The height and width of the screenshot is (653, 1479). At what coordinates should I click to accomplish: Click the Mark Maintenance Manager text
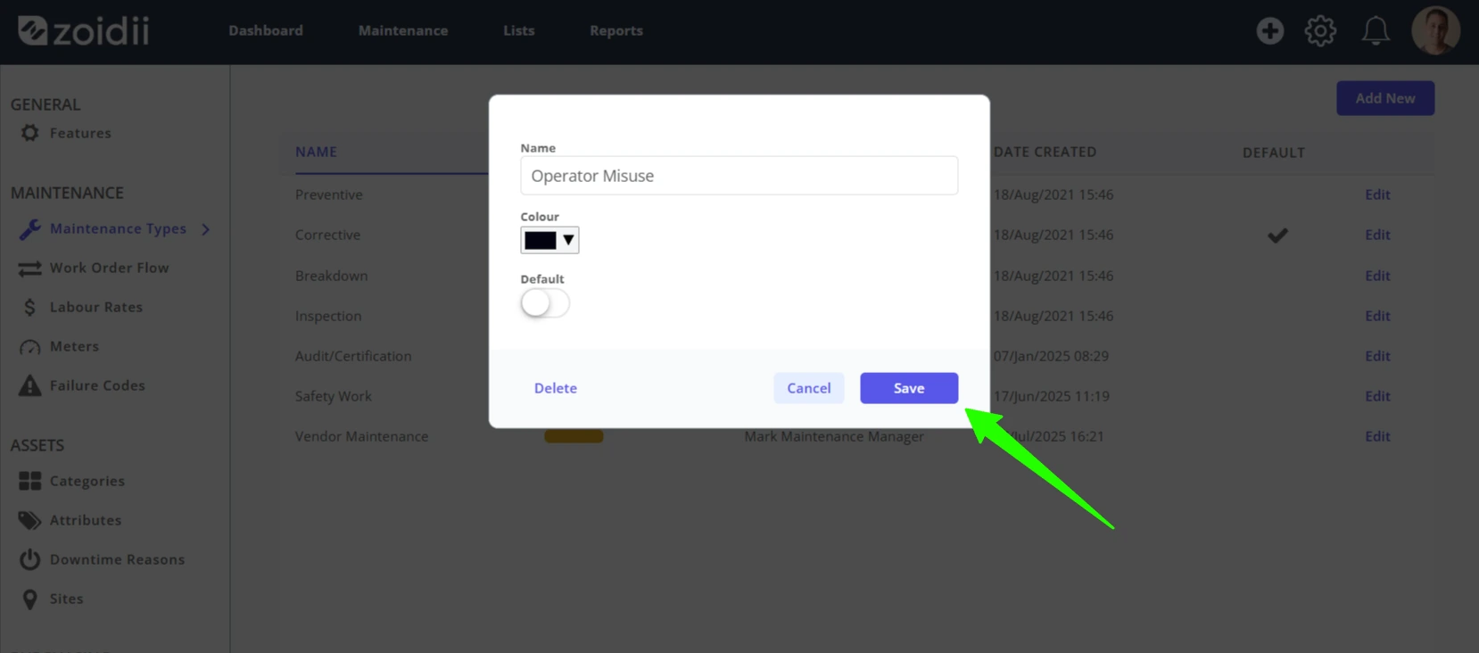834,436
